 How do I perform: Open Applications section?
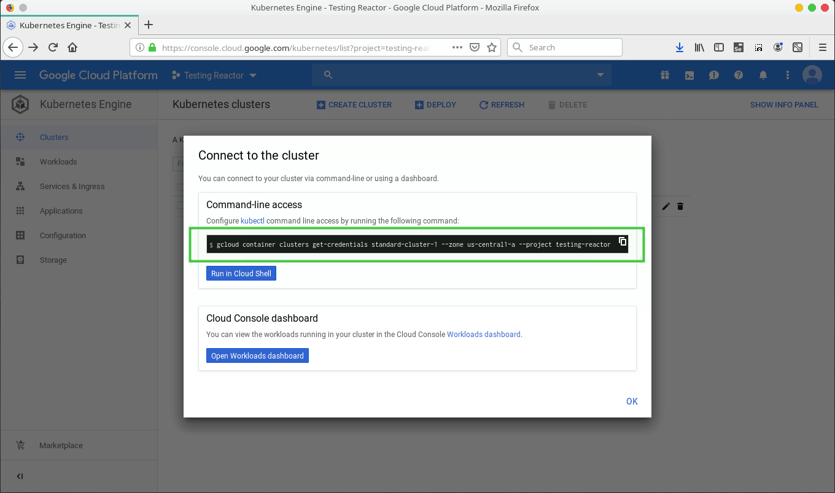(79, 211)
